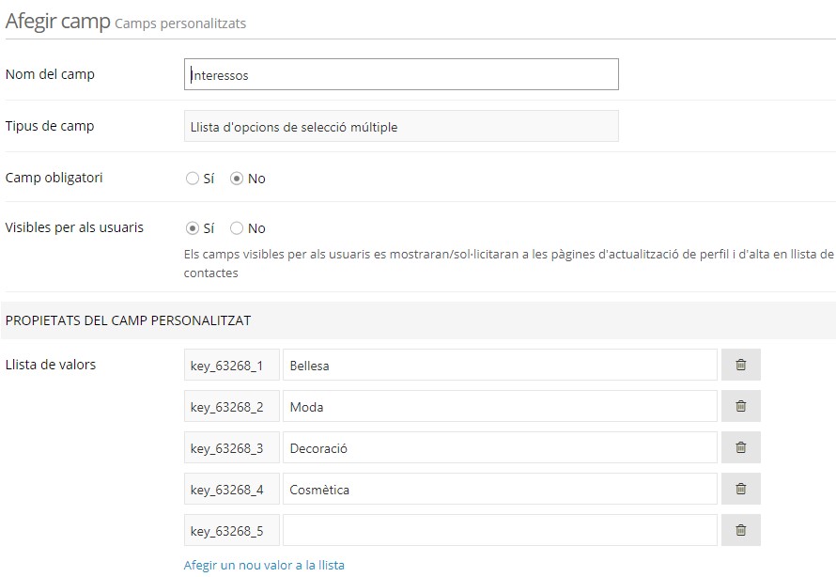Click trash icon for empty key_63268_5 row
The height and width of the screenshot is (577, 836).
[x=740, y=531]
